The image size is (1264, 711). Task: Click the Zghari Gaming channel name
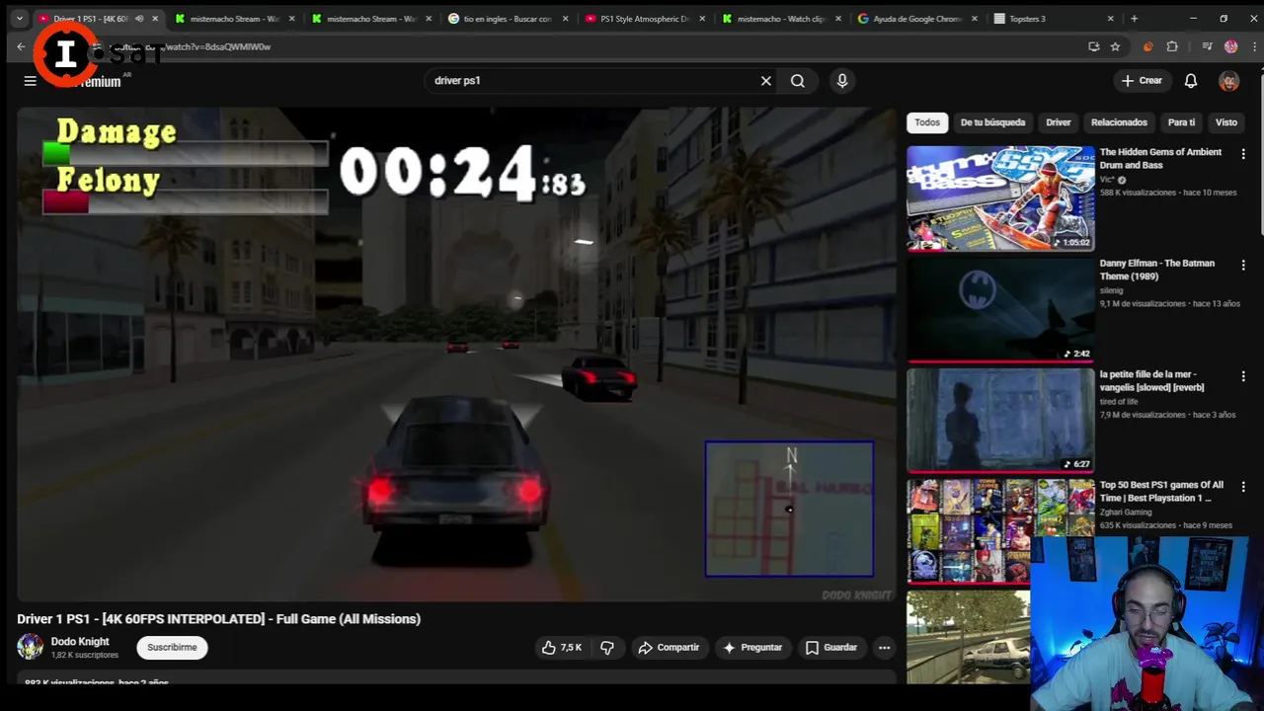tap(1126, 513)
